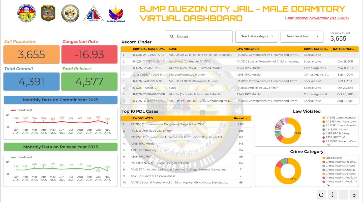The height and width of the screenshot is (202, 363).
Task: Click the Monthly Data on Commit Year 2025 banner
Action: 60,100
